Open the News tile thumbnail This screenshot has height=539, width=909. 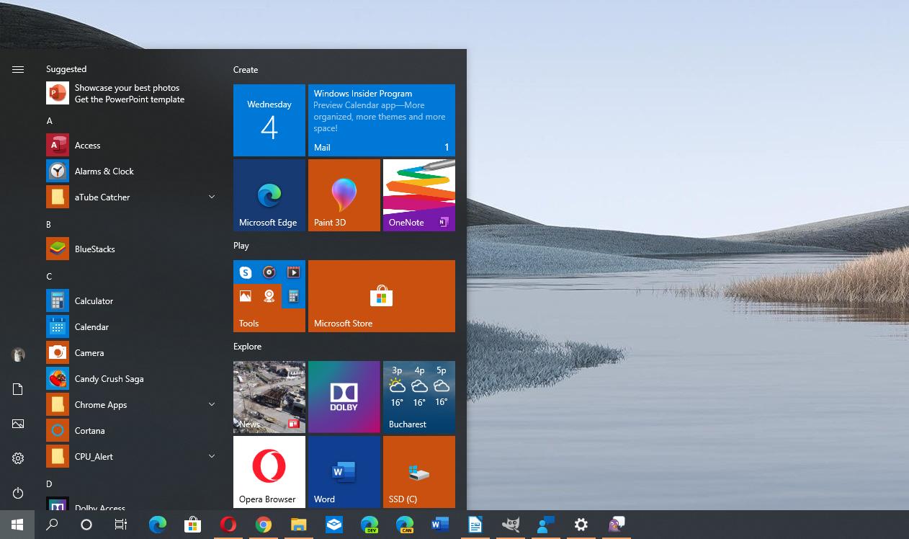(x=269, y=397)
